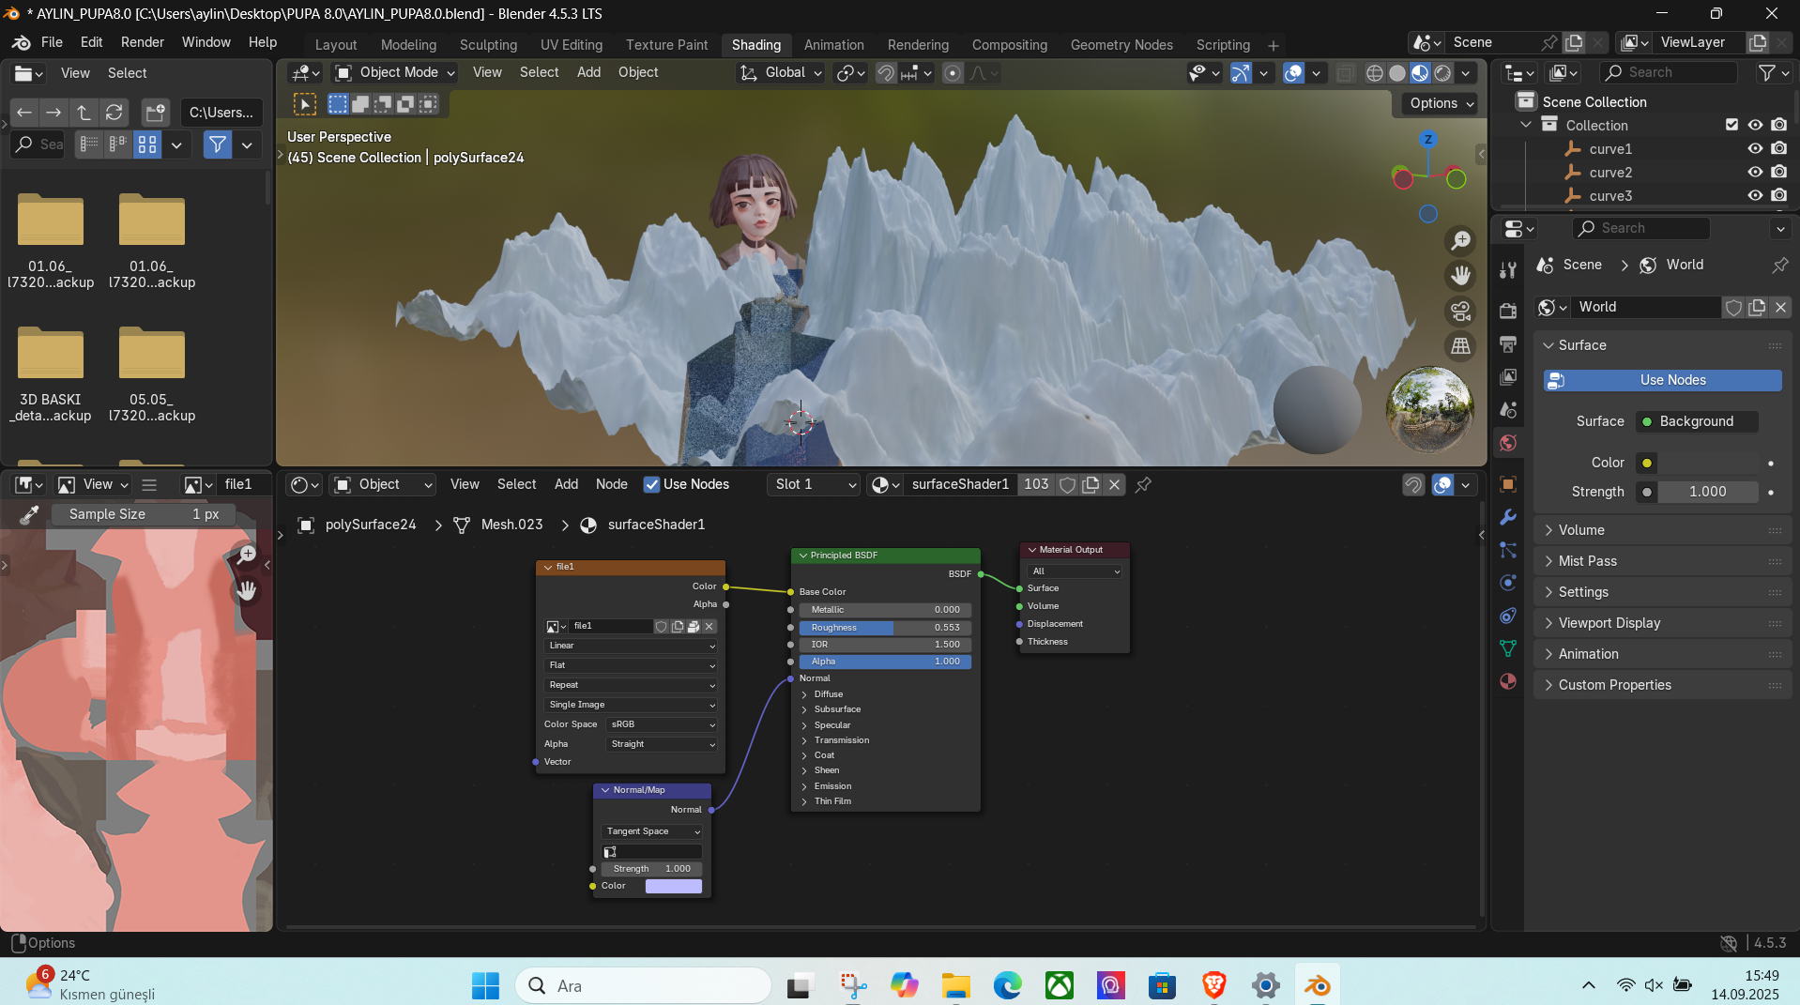Viewport: 1800px width, 1005px height.
Task: Click the viewport zoom magnifier icon
Action: click(x=1460, y=241)
